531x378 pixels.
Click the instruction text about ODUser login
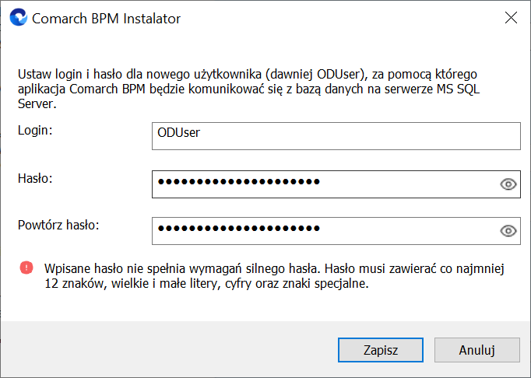(248, 89)
